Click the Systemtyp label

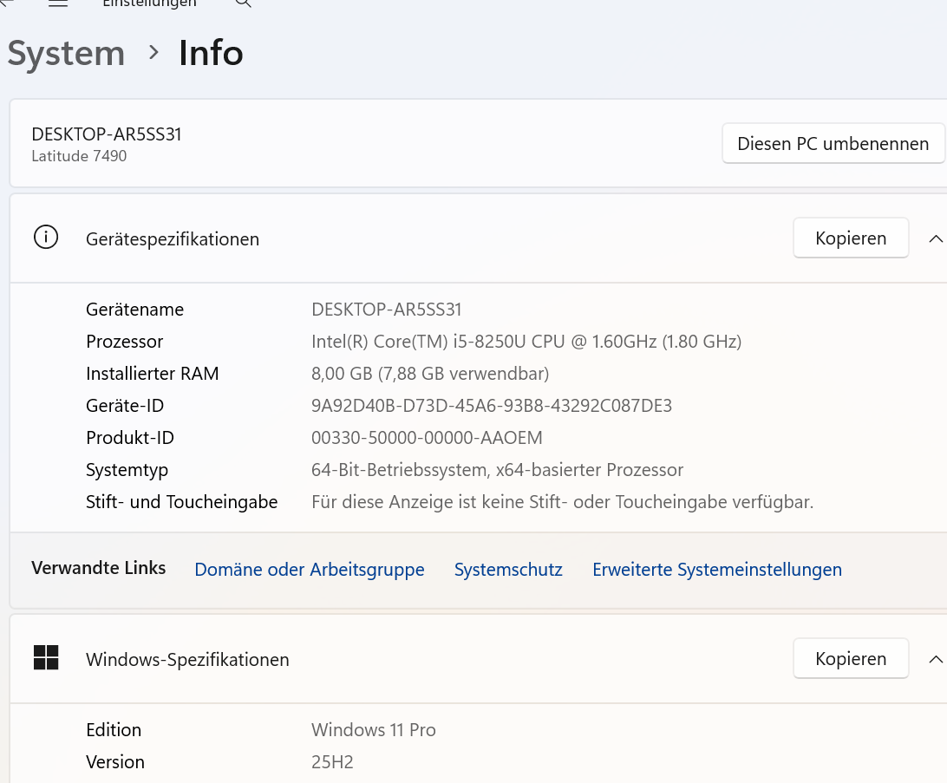pos(127,470)
